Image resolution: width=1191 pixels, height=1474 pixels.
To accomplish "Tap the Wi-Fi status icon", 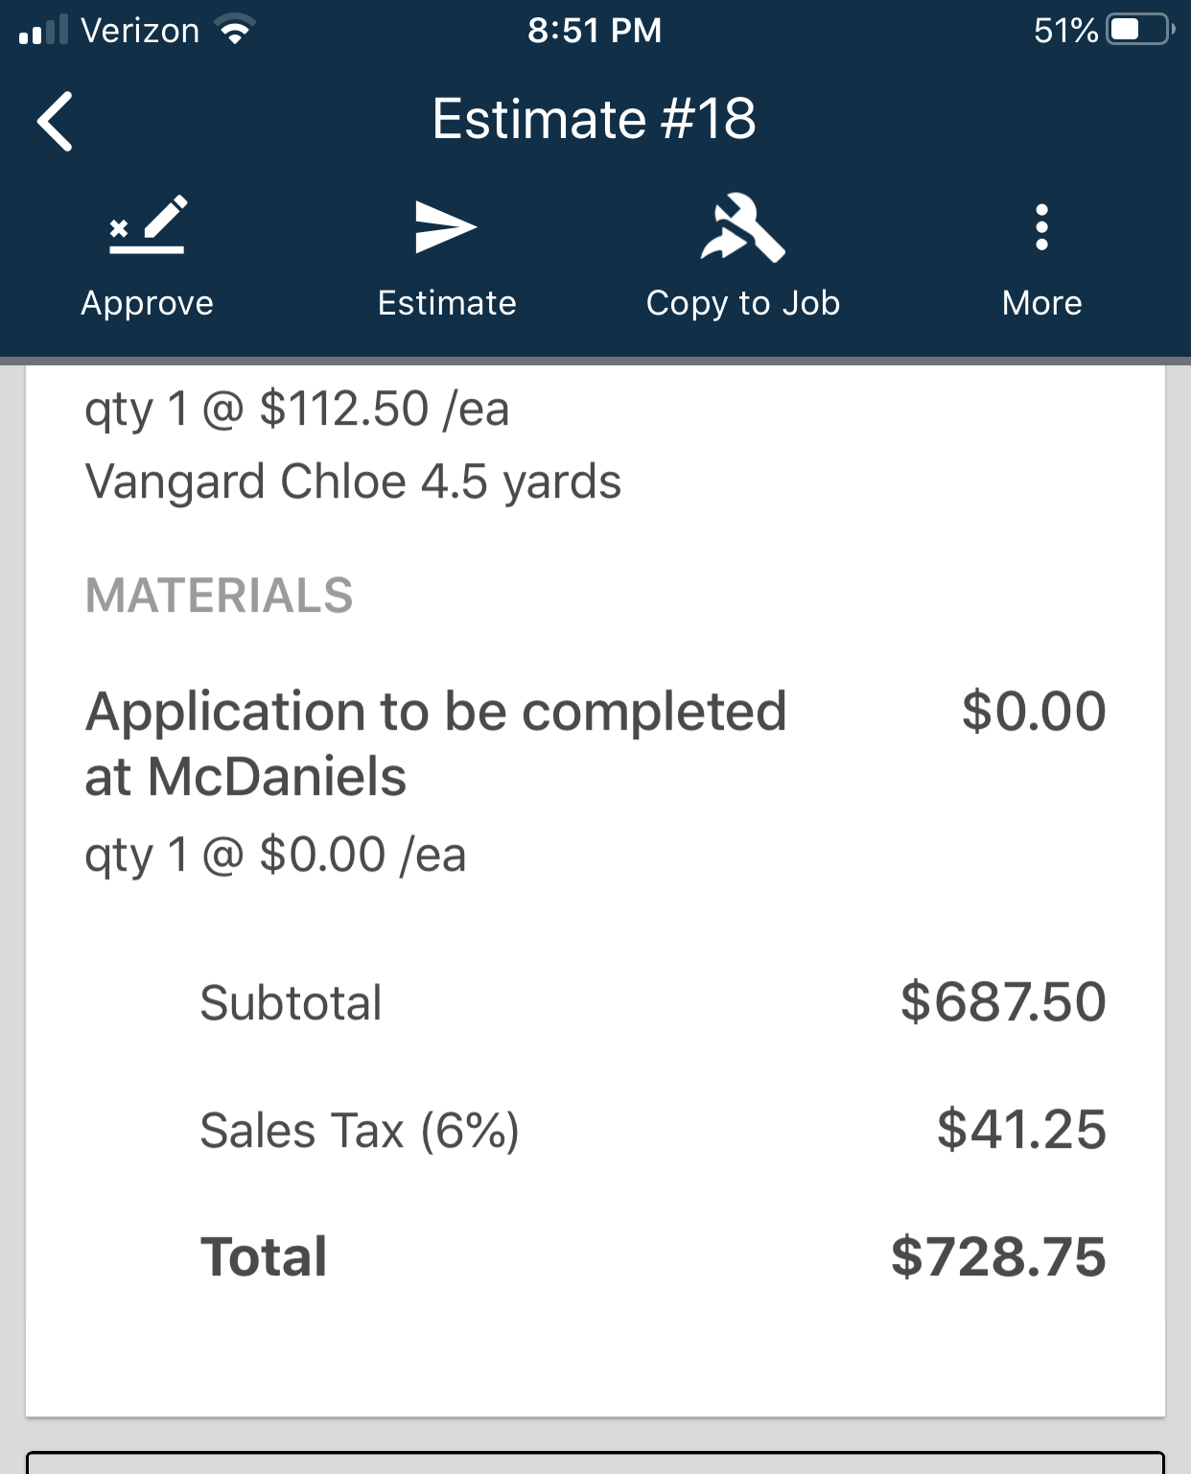I will tap(235, 31).
